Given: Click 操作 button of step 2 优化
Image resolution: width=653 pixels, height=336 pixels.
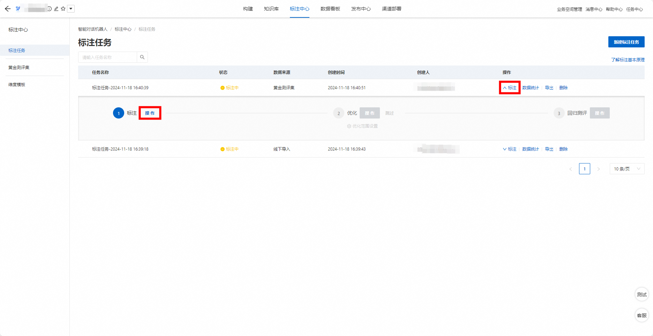Looking at the screenshot, I should [370, 113].
